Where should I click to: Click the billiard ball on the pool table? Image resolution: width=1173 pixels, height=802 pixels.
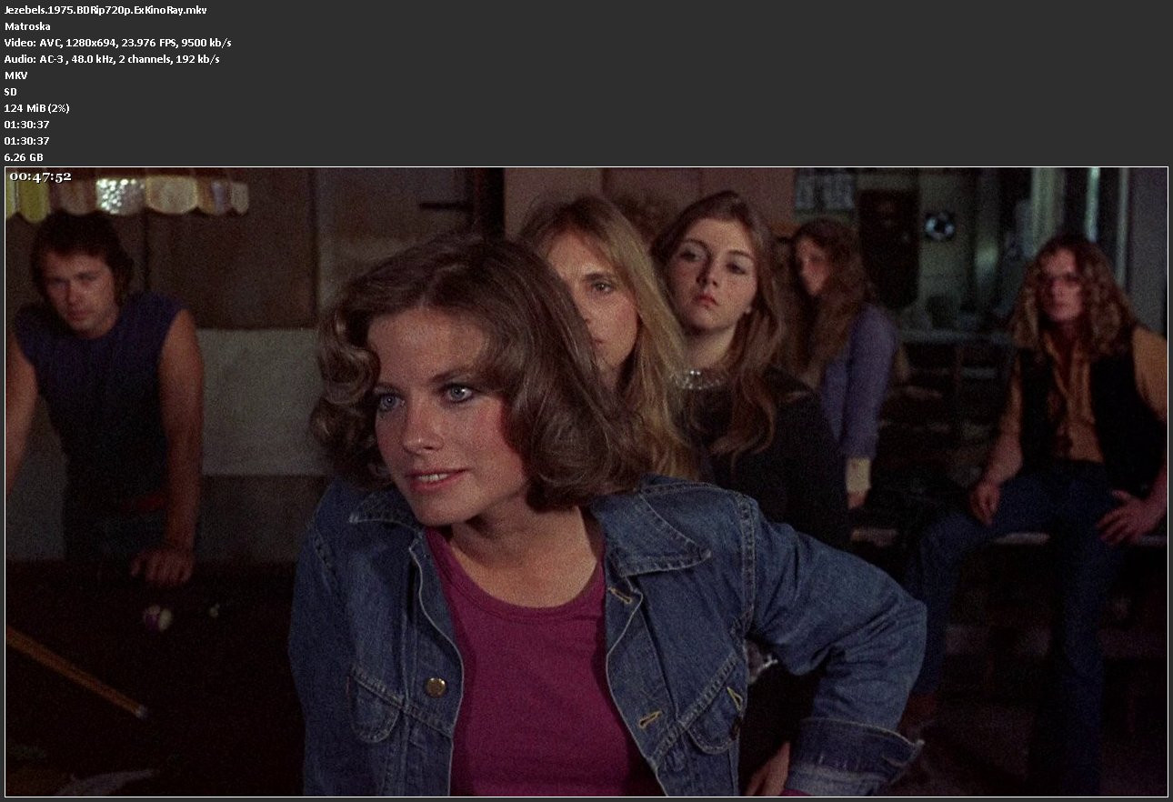[x=156, y=618]
